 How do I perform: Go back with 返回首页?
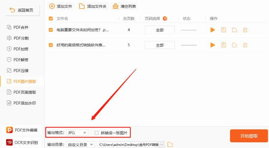coord(22,10)
